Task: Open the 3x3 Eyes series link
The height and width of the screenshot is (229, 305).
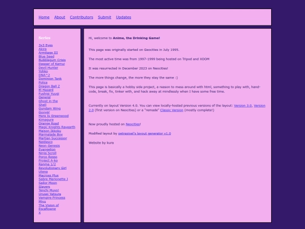Action: point(46,45)
